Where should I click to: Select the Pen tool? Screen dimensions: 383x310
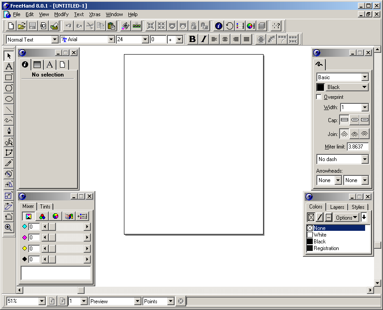[x=9, y=131]
